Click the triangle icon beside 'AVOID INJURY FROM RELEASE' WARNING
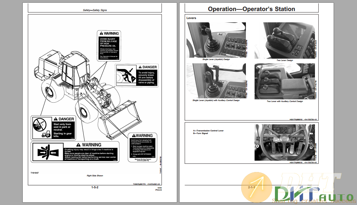Image resolution: width=357 pixels, height=205 pixels. 101,33
